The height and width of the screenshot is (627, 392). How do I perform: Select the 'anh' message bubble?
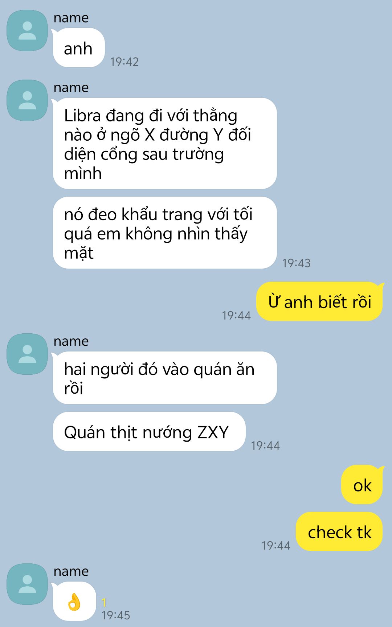tap(79, 48)
